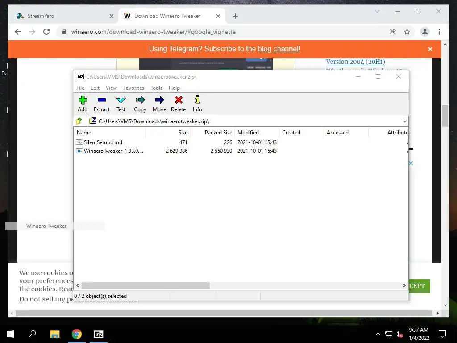Open Windows taskbar search
The width and height of the screenshot is (457, 343).
32,334
